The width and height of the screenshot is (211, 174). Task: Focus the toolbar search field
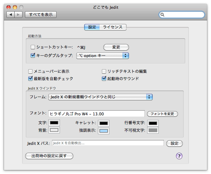(x=182, y=15)
